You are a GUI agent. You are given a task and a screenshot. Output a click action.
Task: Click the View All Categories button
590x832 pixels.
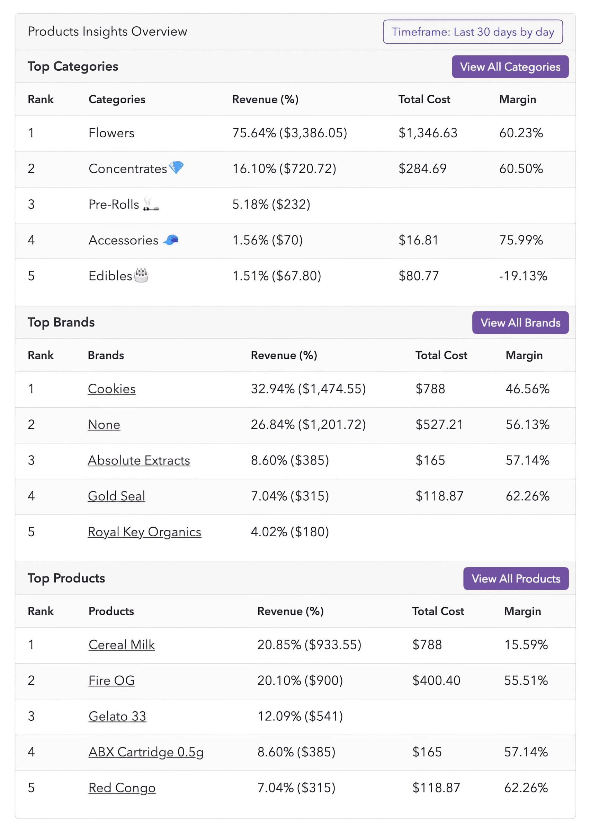[x=510, y=67]
